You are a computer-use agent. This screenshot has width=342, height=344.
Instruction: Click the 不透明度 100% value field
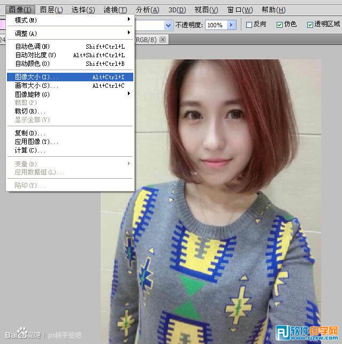[216, 25]
